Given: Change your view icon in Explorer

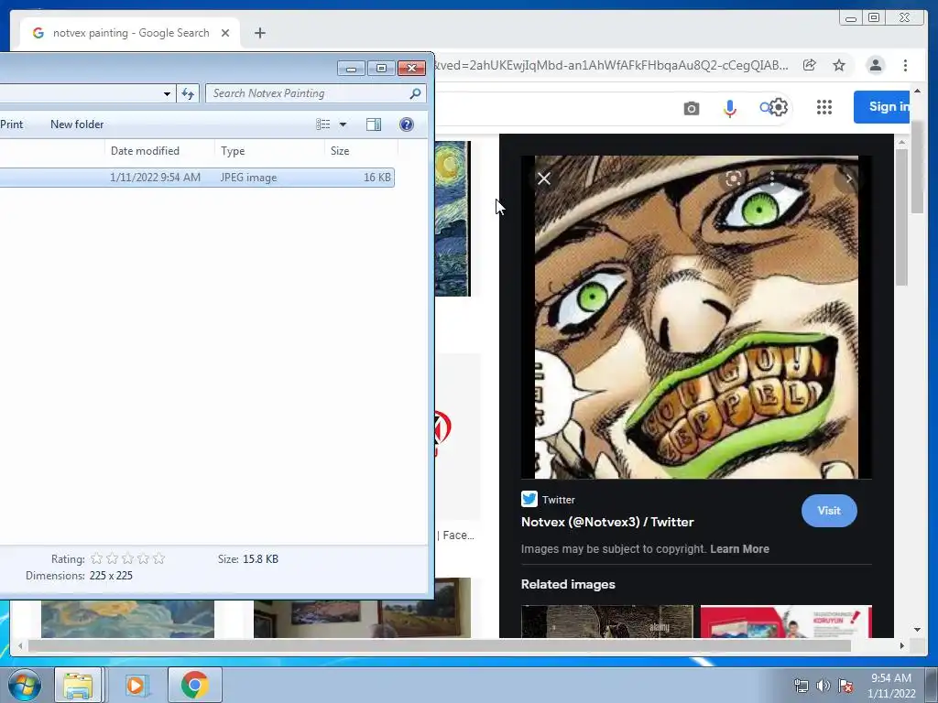Looking at the screenshot, I should (x=323, y=124).
